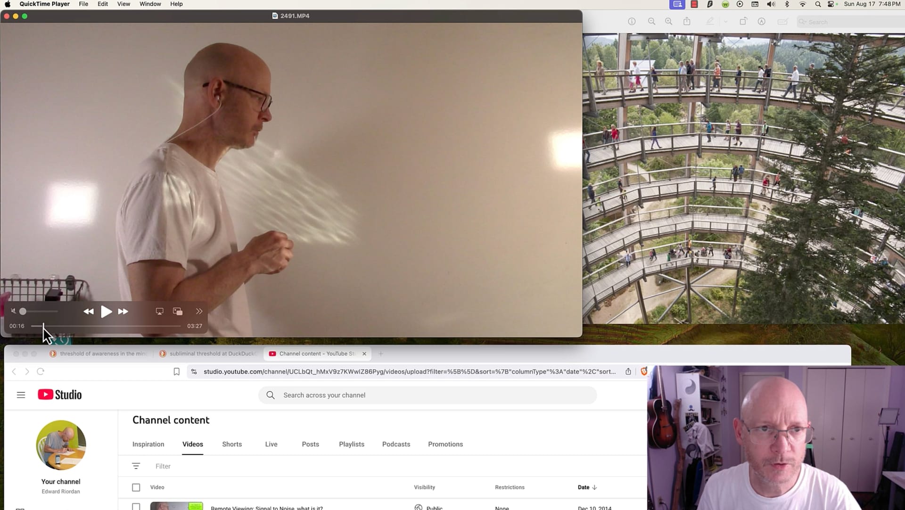The width and height of the screenshot is (905, 510).
Task: Enable picture-in-picture in QuickTime controls
Action: [178, 312]
